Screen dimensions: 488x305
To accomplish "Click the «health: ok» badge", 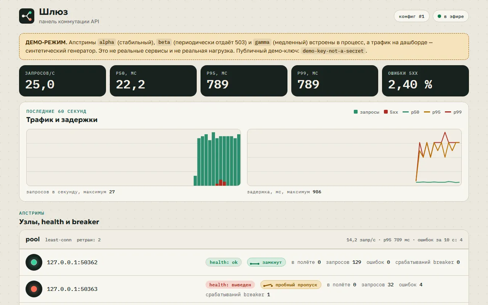I will 224,262.
